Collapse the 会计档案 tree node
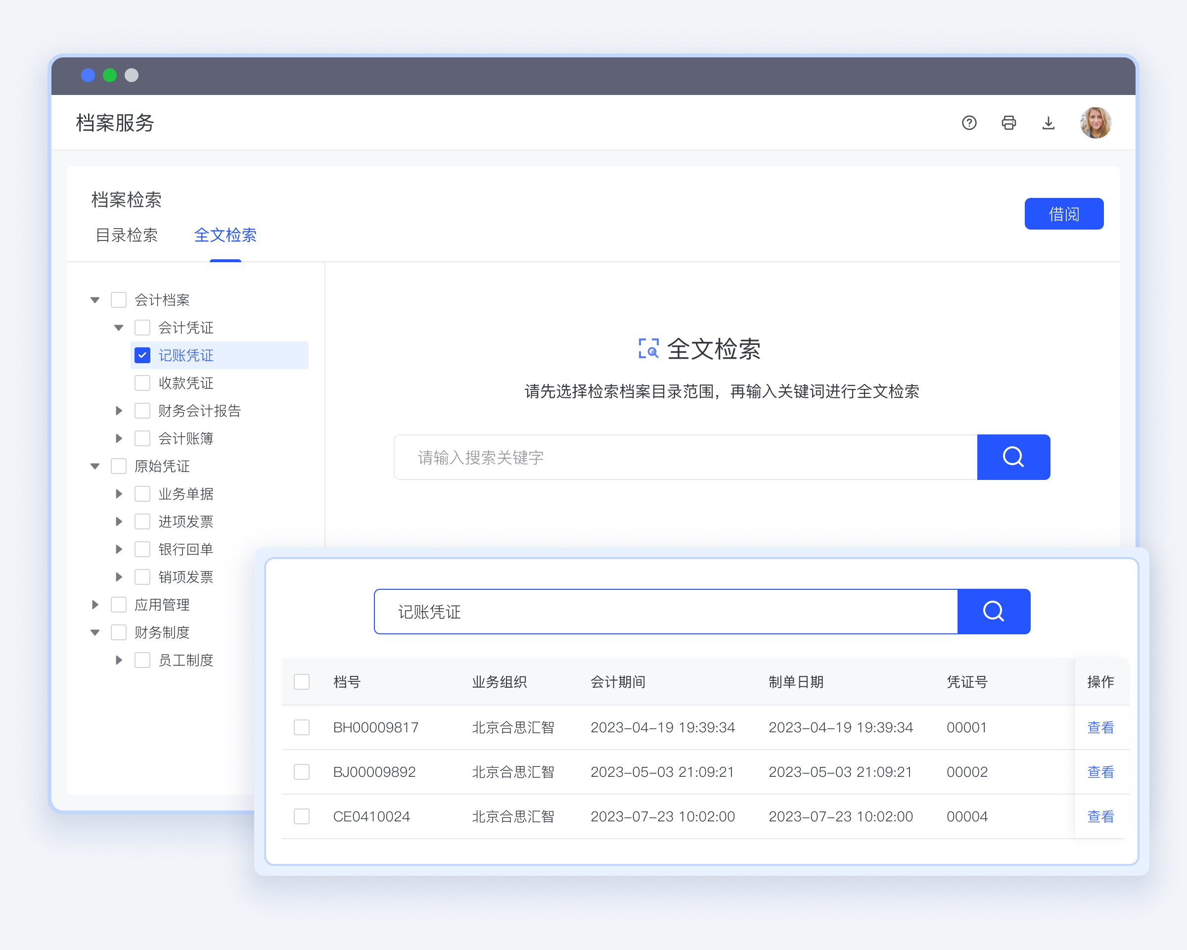 point(95,300)
